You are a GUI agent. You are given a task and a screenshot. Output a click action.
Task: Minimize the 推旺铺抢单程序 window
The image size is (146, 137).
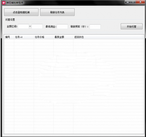128,2
